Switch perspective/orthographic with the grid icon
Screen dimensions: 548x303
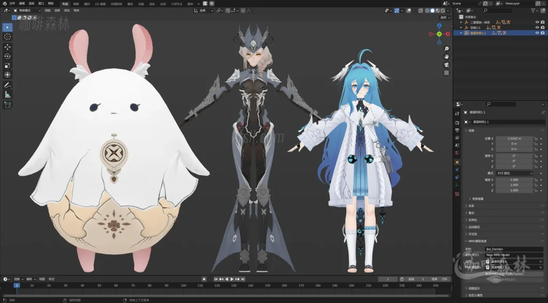(446, 73)
